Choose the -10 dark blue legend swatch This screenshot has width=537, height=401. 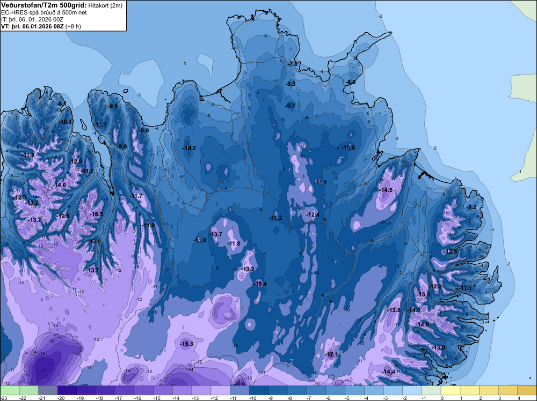pyautogui.click(x=259, y=390)
